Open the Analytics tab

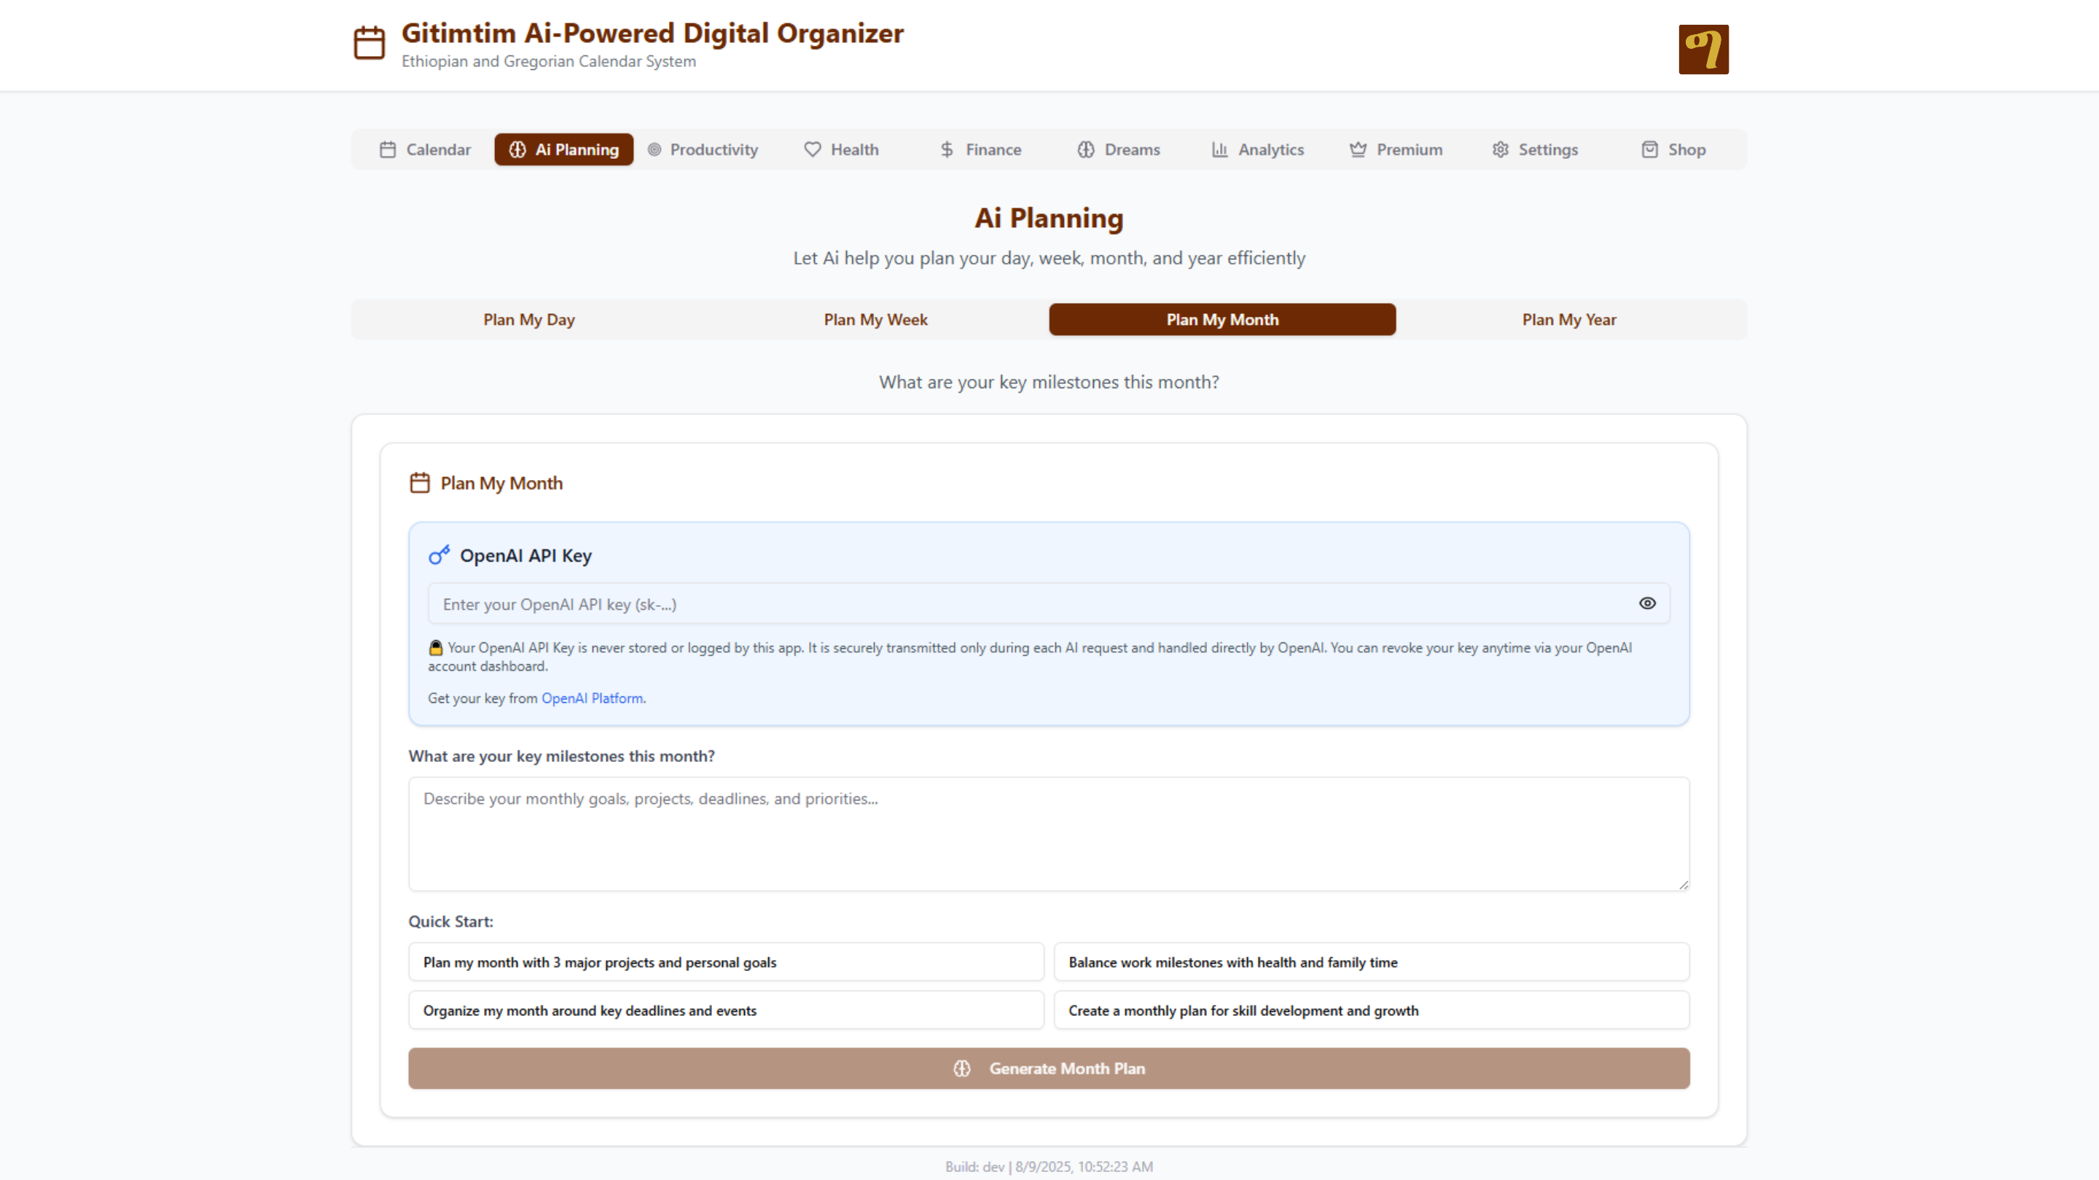(x=1257, y=150)
